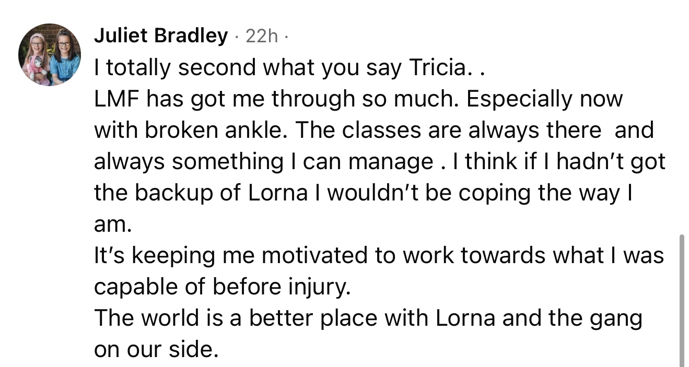Click the 22h comment timestamp
The height and width of the screenshot is (367, 689).
click(262, 35)
